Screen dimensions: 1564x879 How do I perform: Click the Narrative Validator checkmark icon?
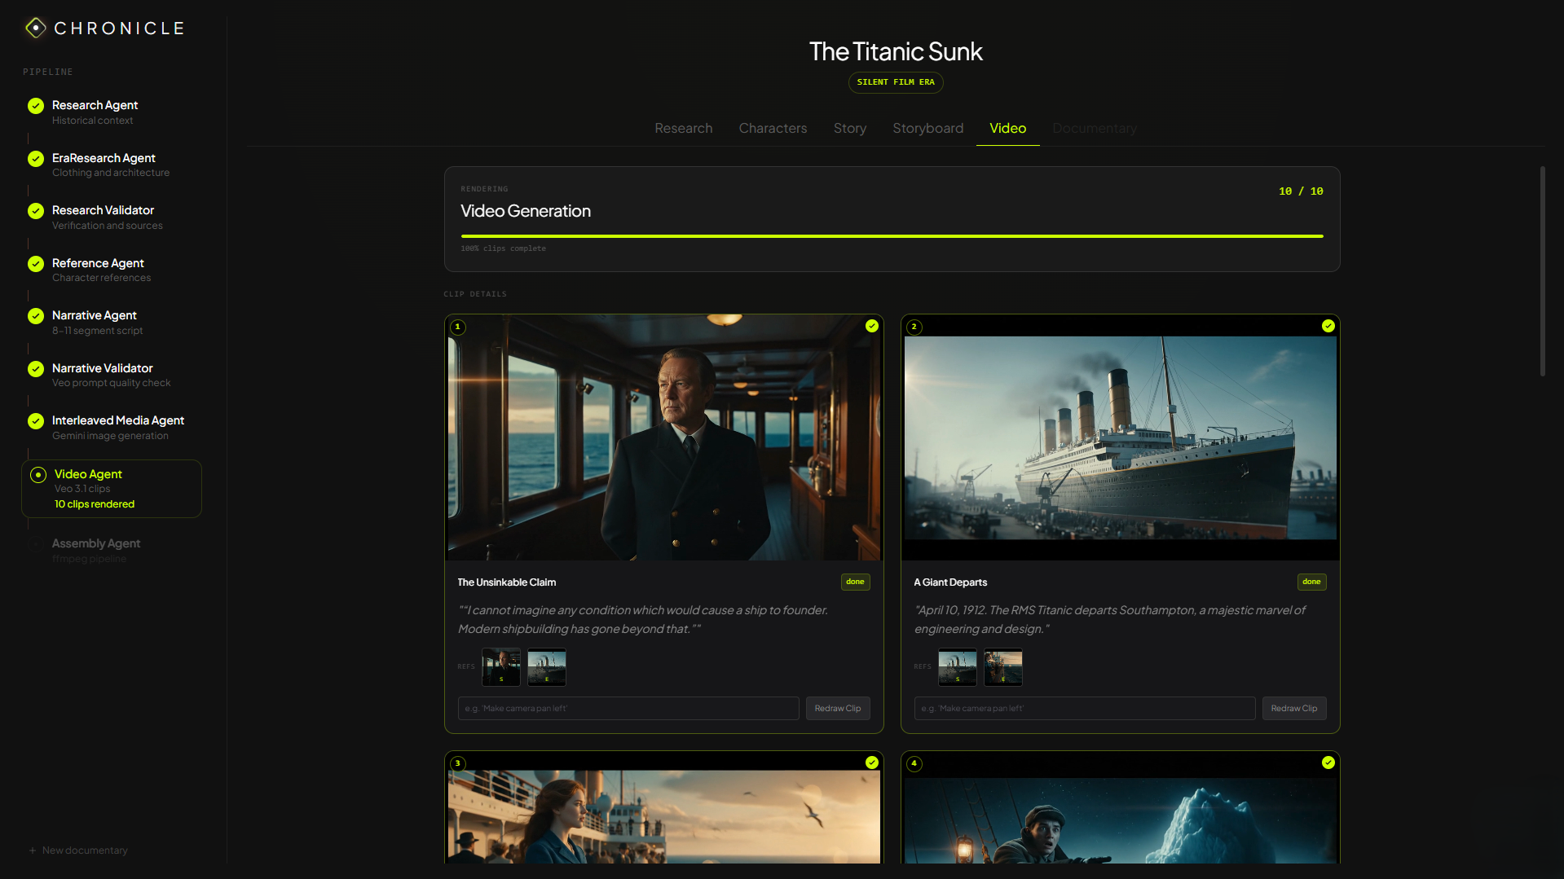(36, 369)
